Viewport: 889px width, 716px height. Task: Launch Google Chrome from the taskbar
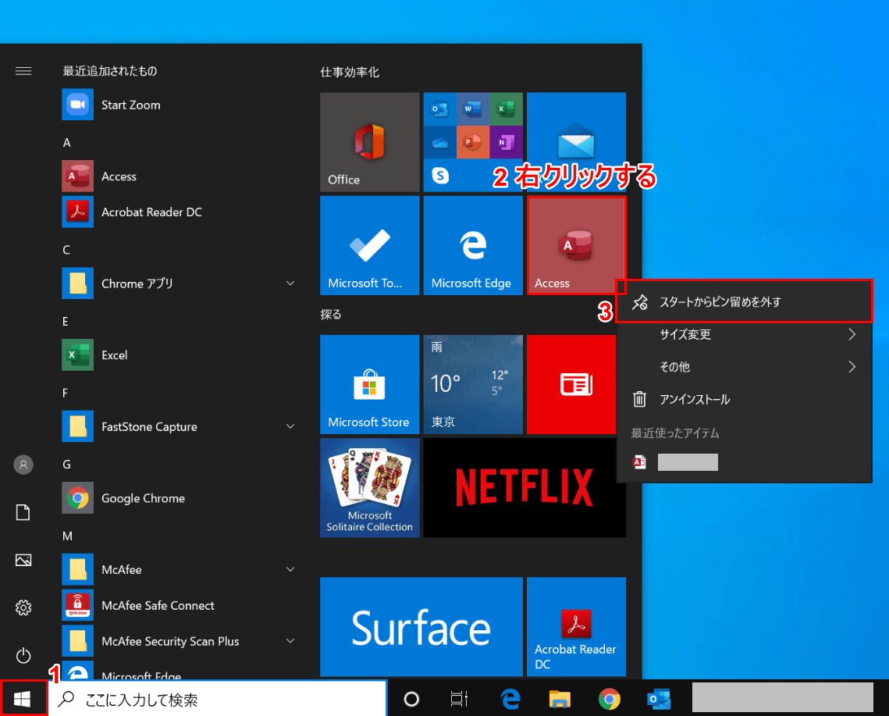point(609,699)
